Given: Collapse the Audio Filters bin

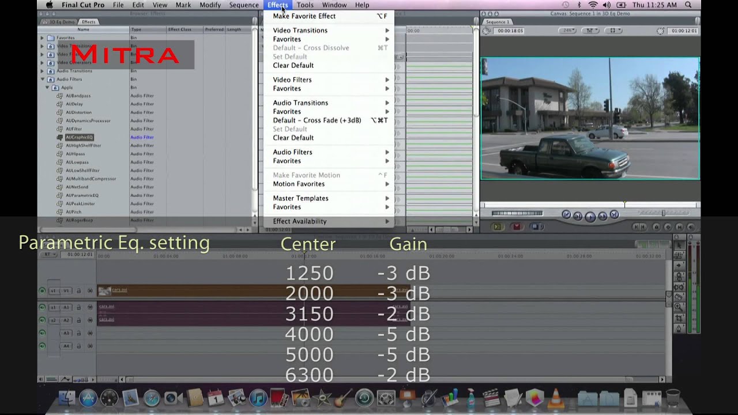Looking at the screenshot, I should click(x=42, y=79).
